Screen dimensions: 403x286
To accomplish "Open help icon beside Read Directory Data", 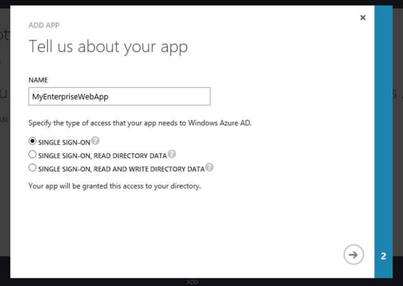I will [172, 154].
